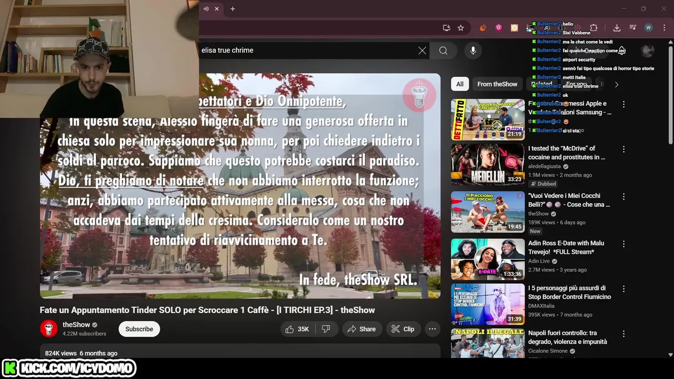Click the install app icon in address bar
Image resolution: width=674 pixels, height=379 pixels.
[x=447, y=28]
